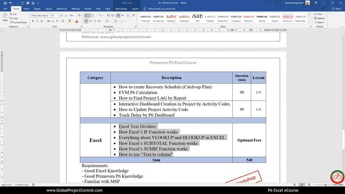Toggle Bold formatting
This screenshot has height=194, width=345.
33,21
